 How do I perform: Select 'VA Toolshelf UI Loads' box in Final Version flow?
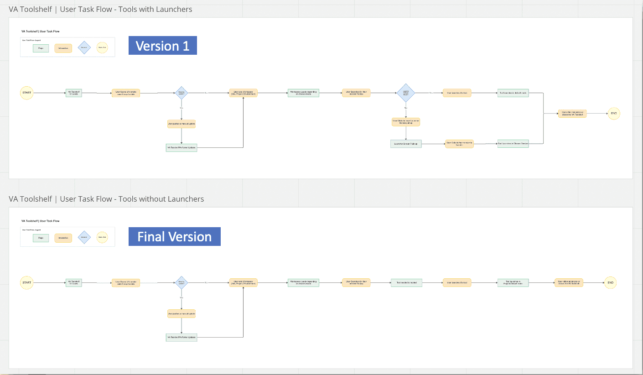point(74,283)
